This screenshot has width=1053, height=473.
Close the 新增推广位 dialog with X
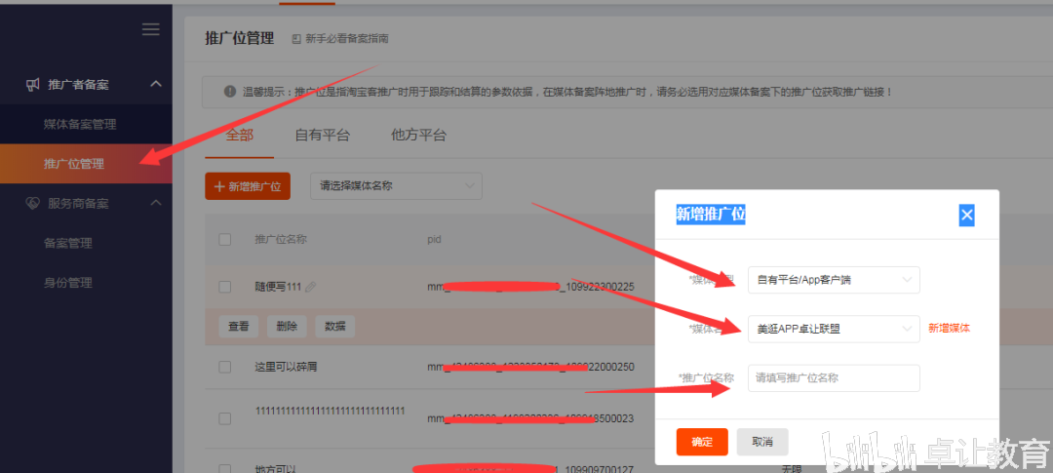coord(966,215)
